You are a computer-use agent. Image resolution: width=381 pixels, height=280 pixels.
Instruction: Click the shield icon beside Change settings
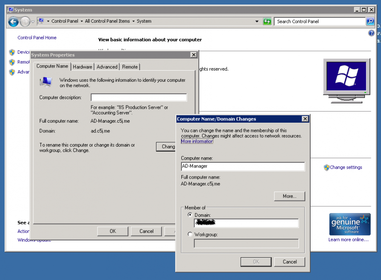[327, 168]
